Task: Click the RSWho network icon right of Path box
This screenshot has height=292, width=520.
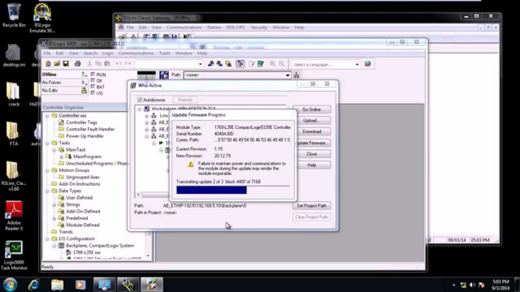Action: pyautogui.click(x=297, y=75)
